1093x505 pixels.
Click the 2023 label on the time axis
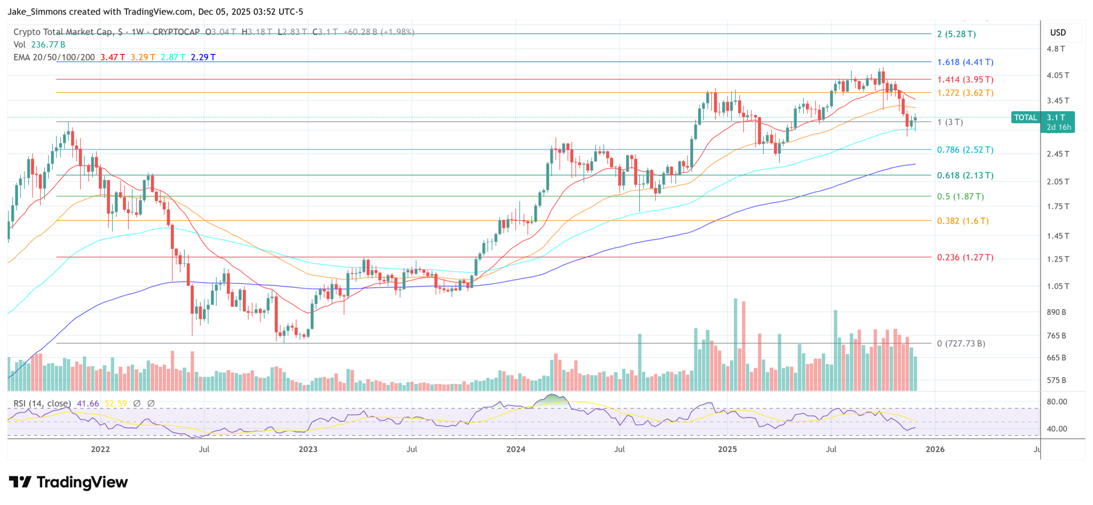pos(308,449)
